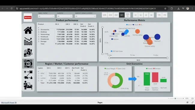
Task: Expand the Notebook row
Action: pyautogui.click(x=39, y=37)
